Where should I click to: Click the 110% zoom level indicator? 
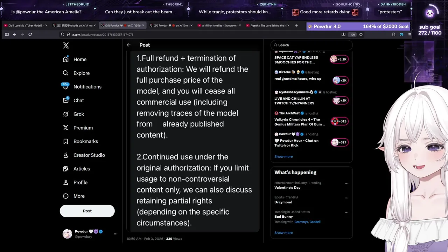352,34
